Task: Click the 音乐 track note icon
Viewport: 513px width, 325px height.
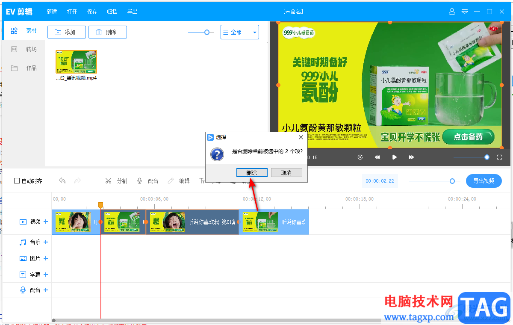Action: tap(23, 242)
